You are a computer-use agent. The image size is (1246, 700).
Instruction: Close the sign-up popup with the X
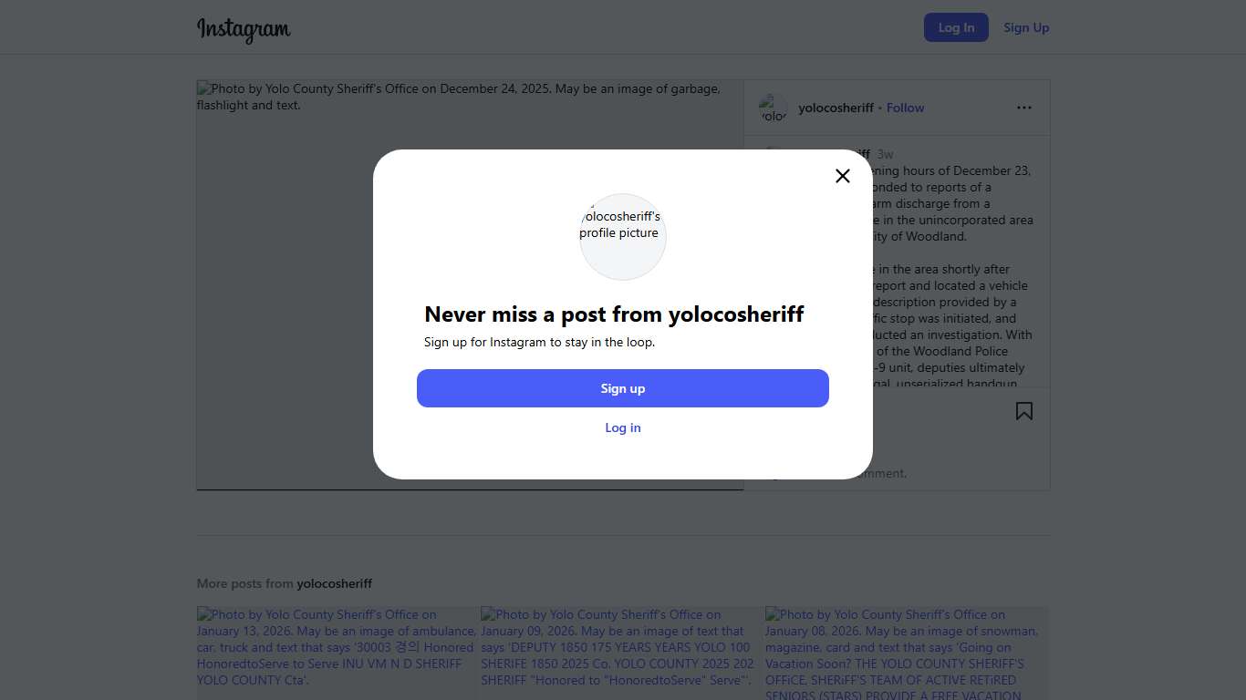[x=843, y=176]
